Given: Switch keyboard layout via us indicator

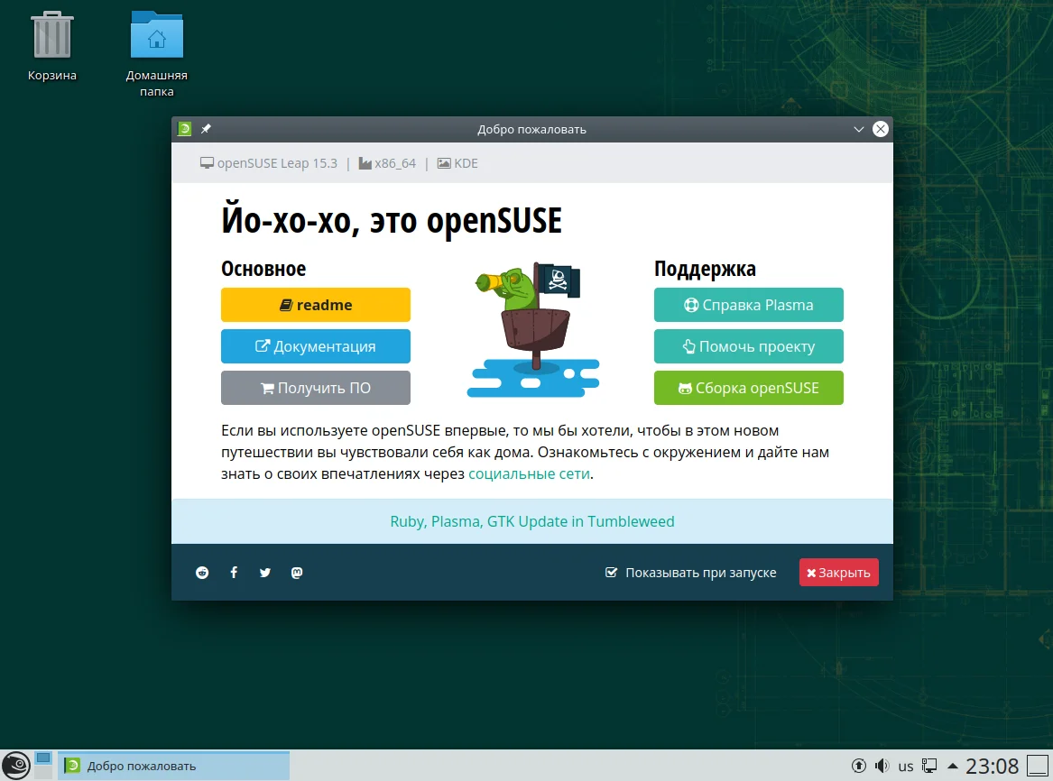Looking at the screenshot, I should tap(906, 767).
